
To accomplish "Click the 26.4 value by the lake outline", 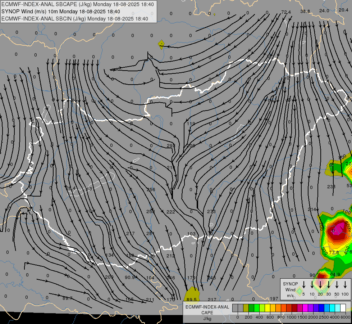I will tap(71, 188).
